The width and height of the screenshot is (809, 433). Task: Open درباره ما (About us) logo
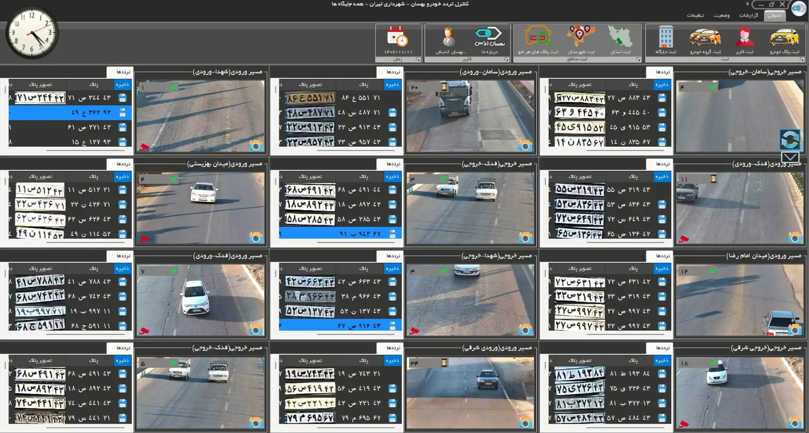[489, 40]
